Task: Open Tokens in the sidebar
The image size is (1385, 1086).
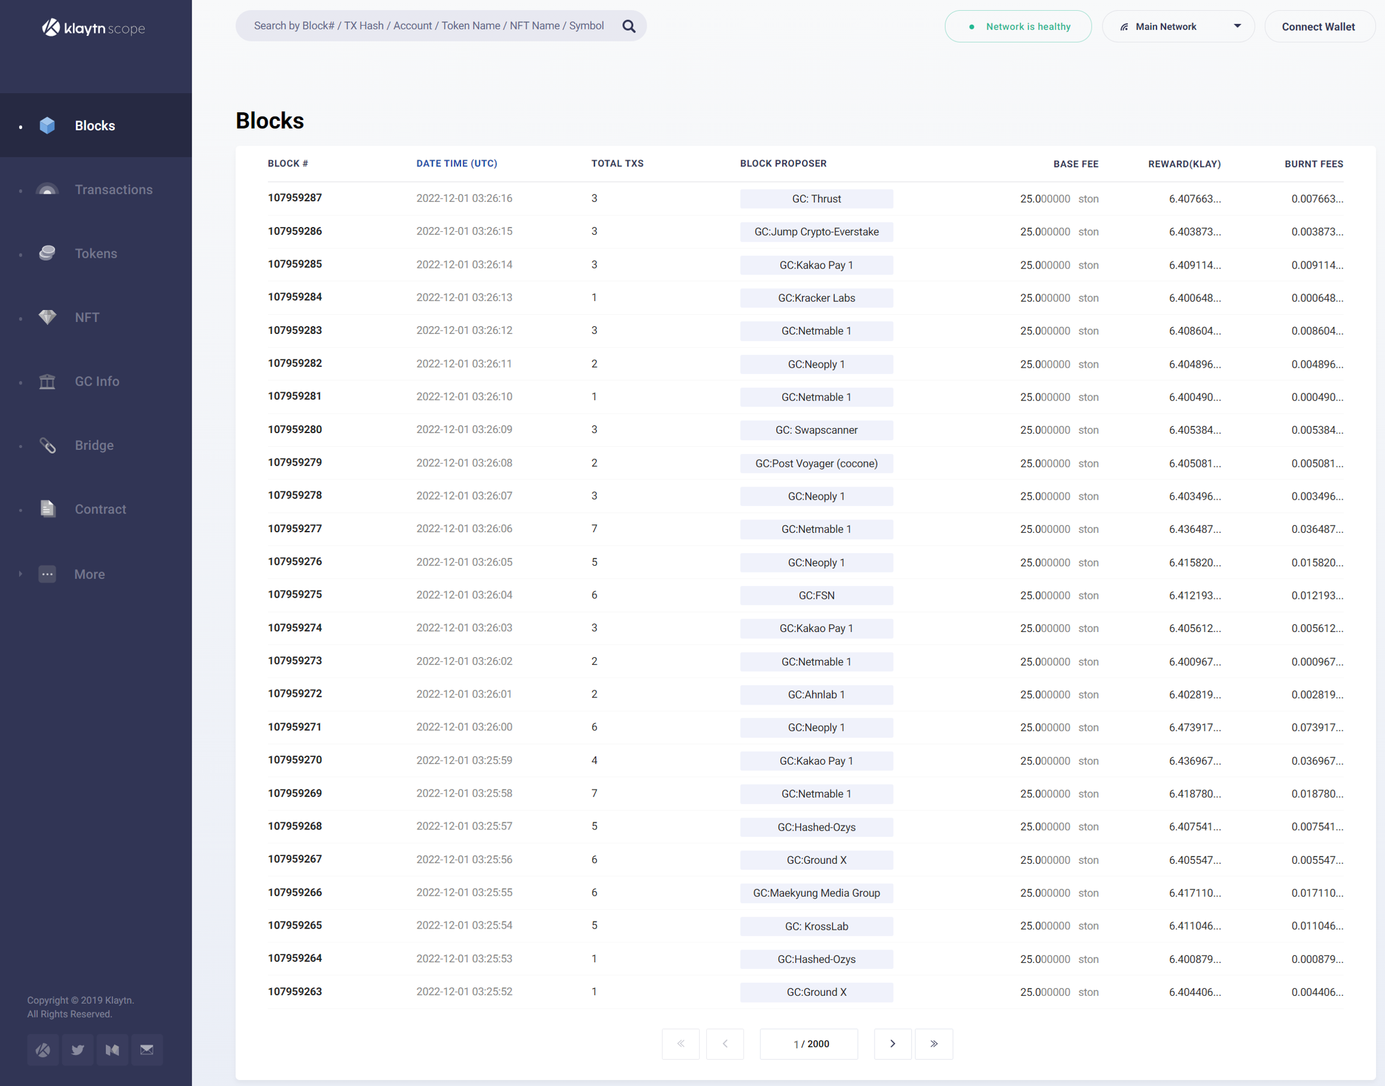Action: 96,253
